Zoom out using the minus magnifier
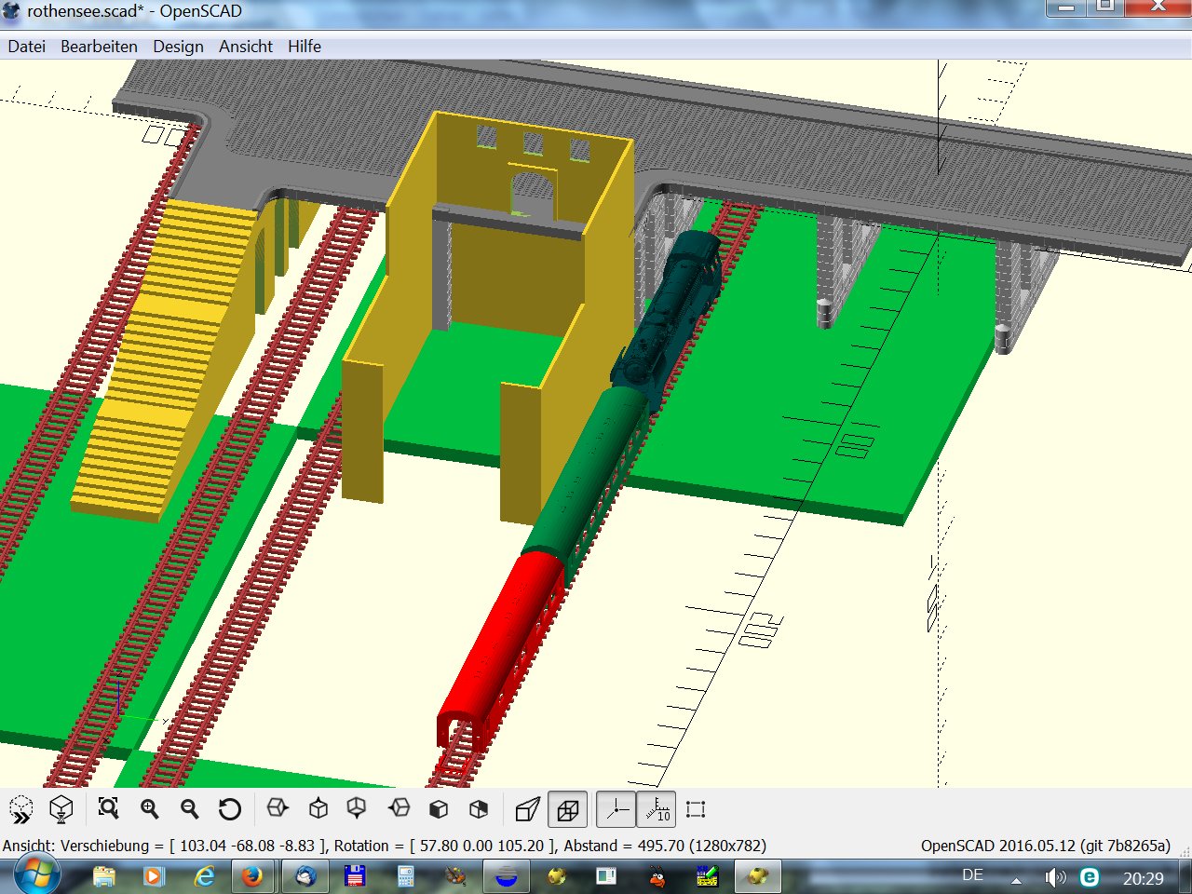The height and width of the screenshot is (894, 1192). [x=189, y=809]
